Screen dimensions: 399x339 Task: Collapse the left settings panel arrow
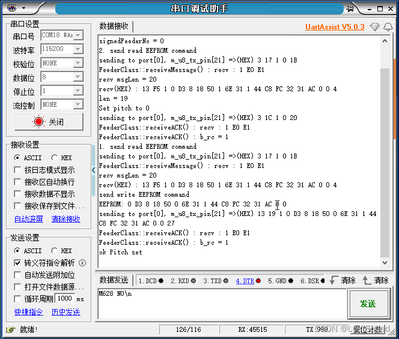[93, 170]
